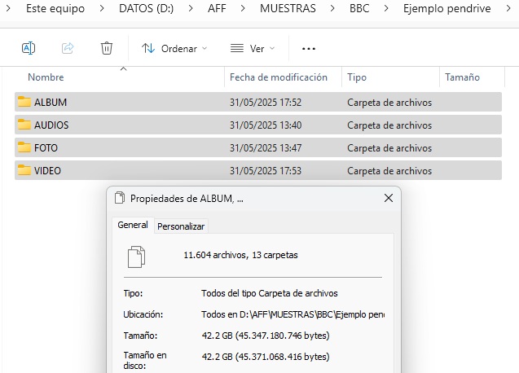Sort by the Tipo column header
519x373 pixels.
357,77
